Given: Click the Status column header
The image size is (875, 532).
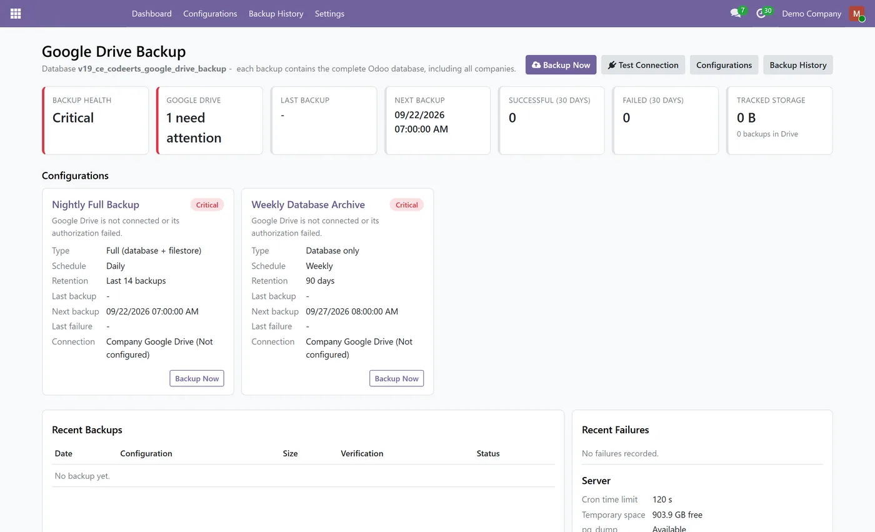Looking at the screenshot, I should tap(488, 453).
